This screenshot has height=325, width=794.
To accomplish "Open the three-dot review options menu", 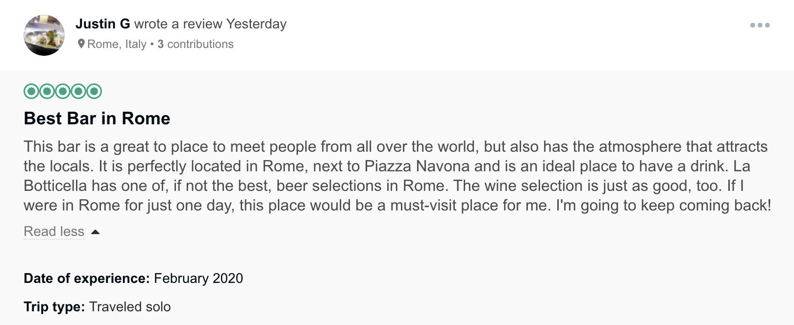I will coord(760,25).
